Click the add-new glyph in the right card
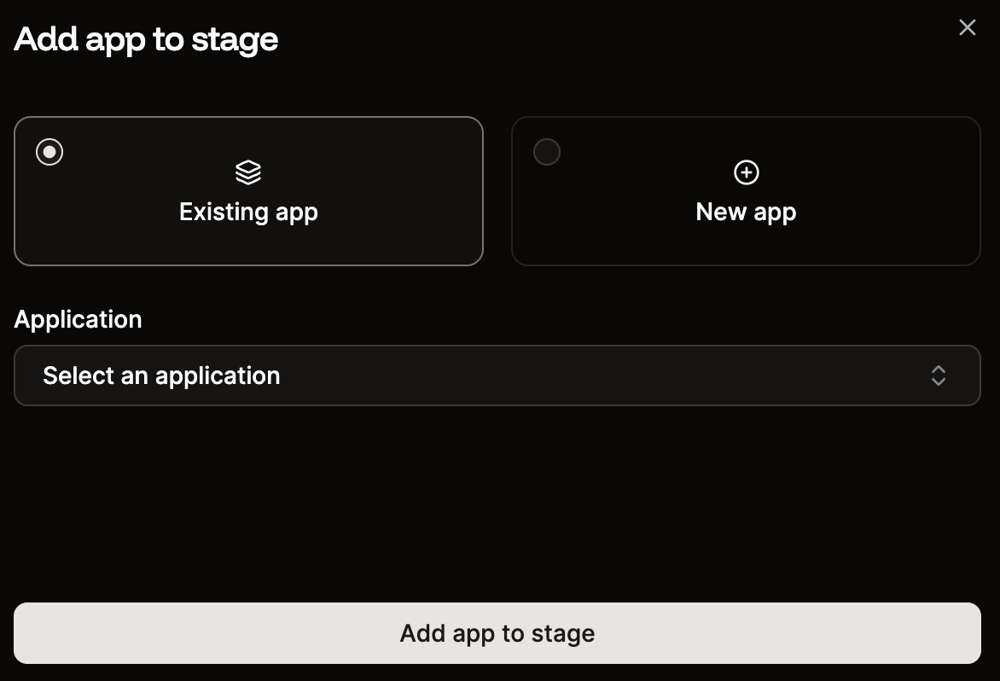 746,172
